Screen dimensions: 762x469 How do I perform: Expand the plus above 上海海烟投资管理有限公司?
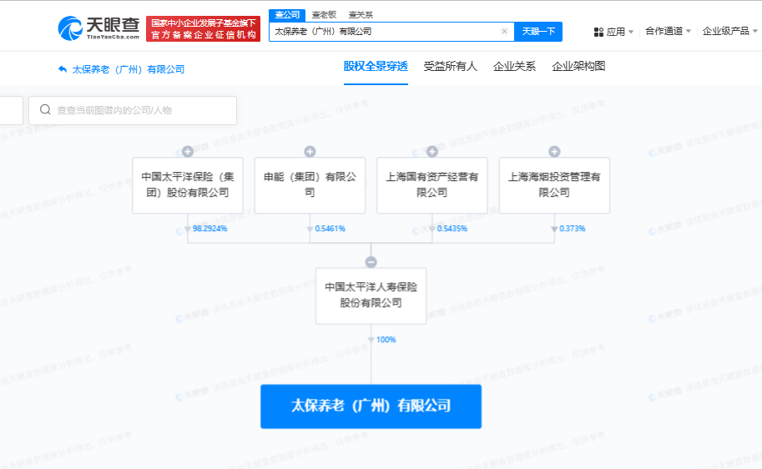pyautogui.click(x=554, y=151)
